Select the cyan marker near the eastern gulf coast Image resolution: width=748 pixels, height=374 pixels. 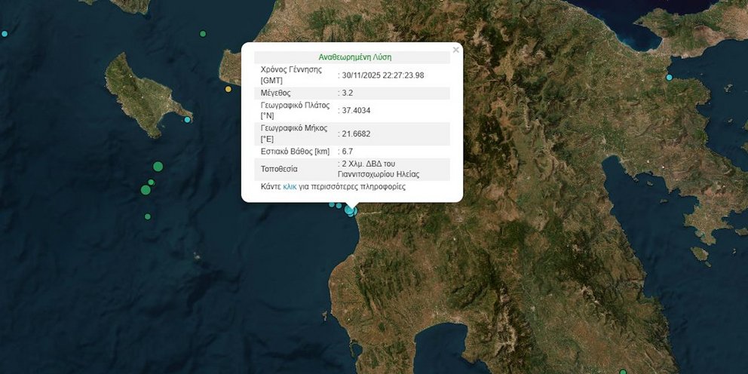pos(669,77)
